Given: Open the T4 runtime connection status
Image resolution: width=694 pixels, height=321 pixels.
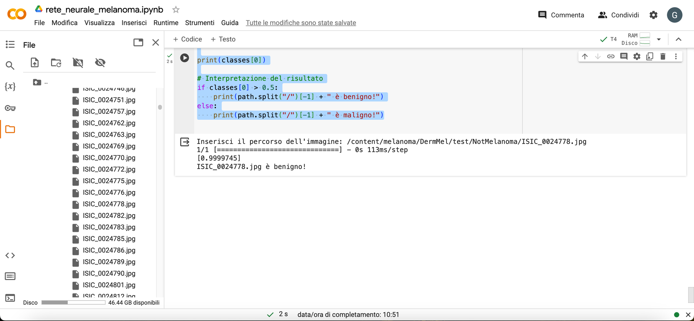Looking at the screenshot, I should (608, 39).
